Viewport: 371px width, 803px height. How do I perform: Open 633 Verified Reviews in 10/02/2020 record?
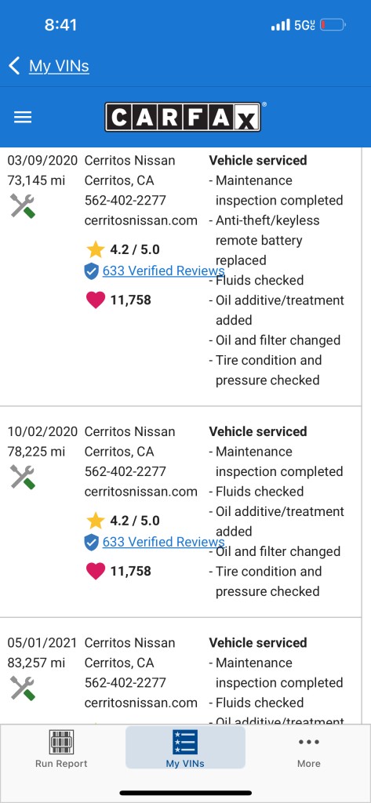coord(163,542)
